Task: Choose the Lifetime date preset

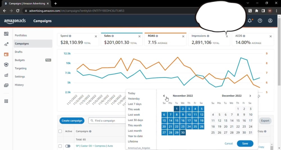Action: click(x=133, y=142)
